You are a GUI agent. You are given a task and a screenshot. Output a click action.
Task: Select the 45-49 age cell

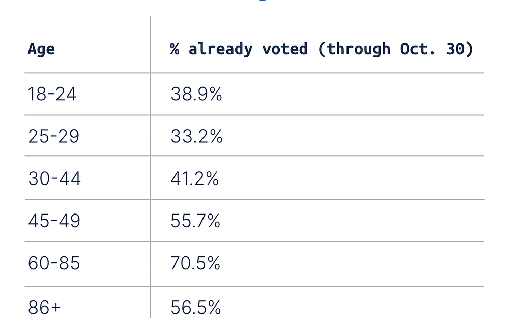[x=54, y=221]
